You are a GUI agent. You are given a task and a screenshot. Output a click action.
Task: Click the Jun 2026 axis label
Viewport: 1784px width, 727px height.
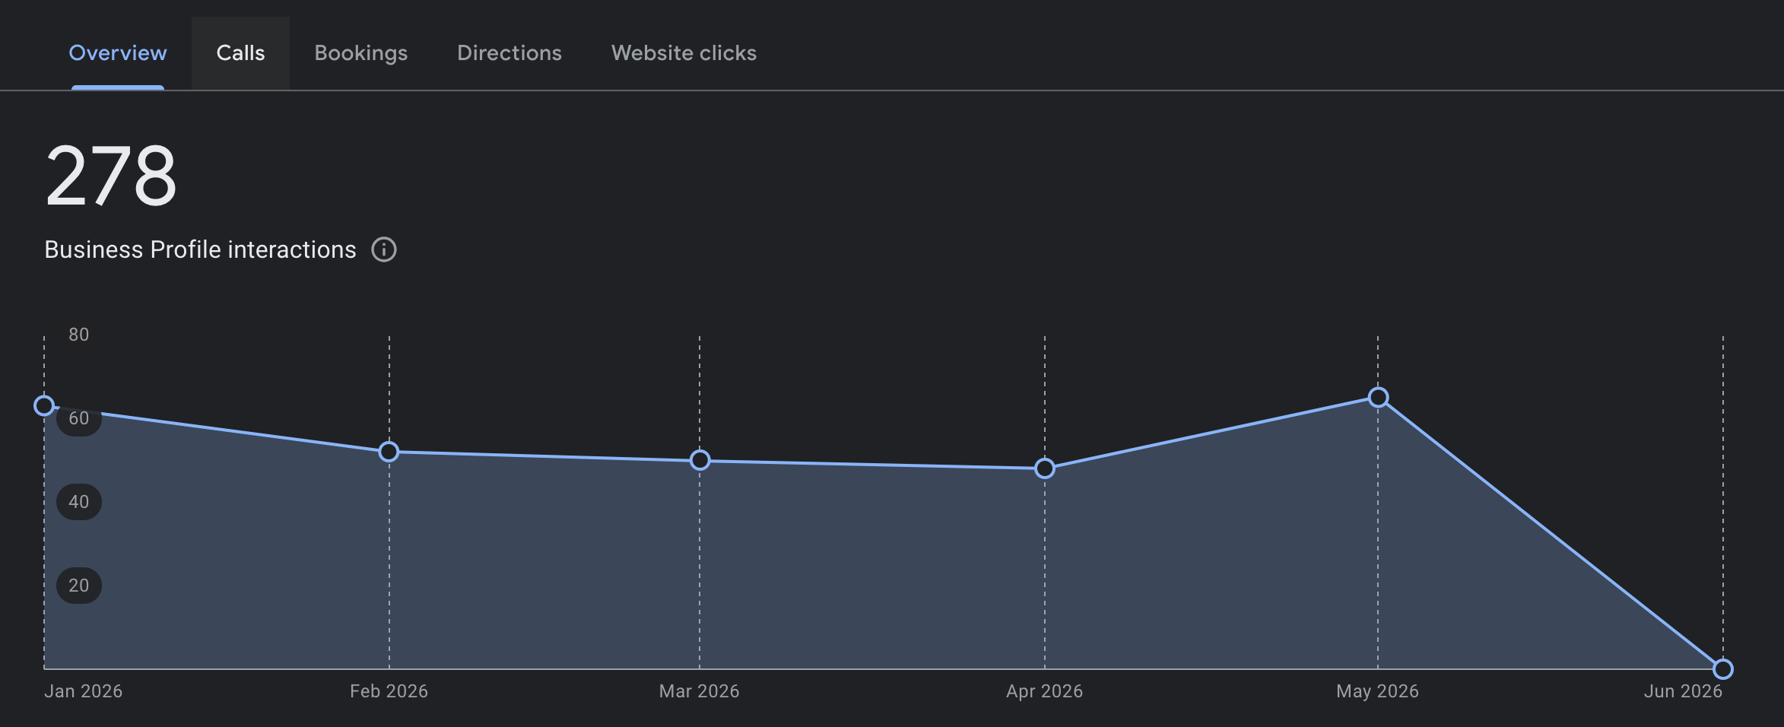coord(1683,691)
